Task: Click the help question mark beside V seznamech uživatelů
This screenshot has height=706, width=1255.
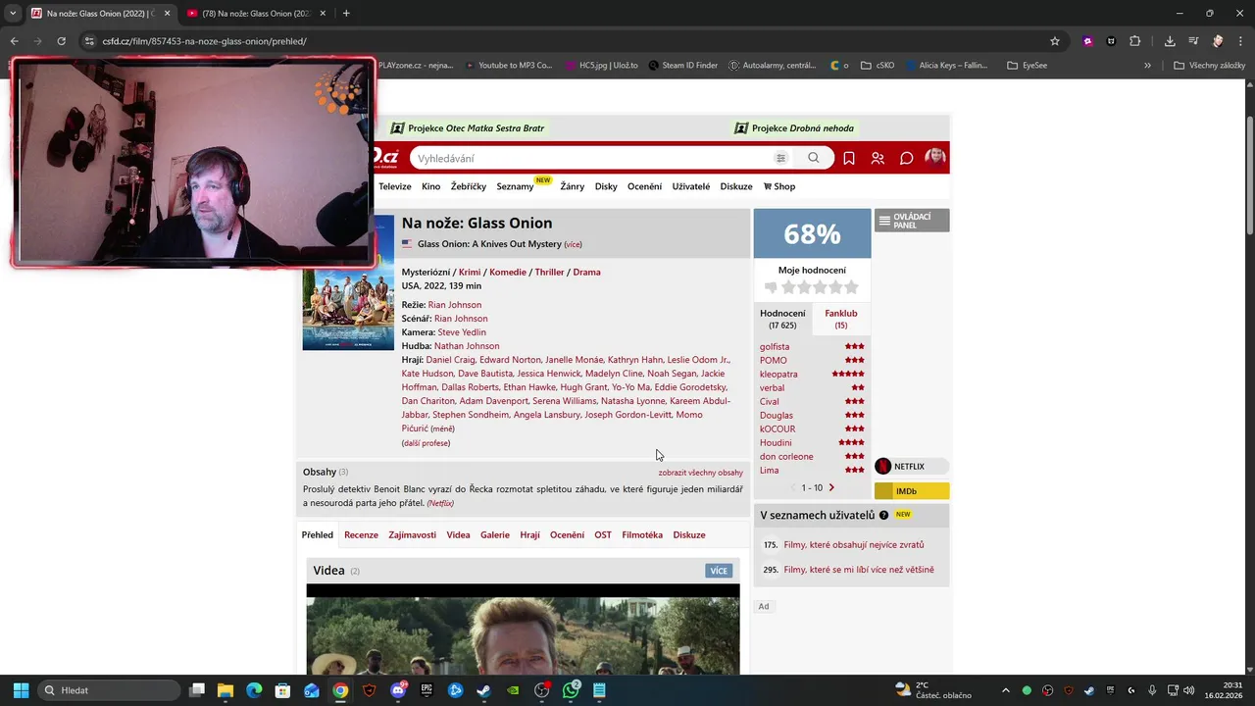Action: click(x=883, y=515)
